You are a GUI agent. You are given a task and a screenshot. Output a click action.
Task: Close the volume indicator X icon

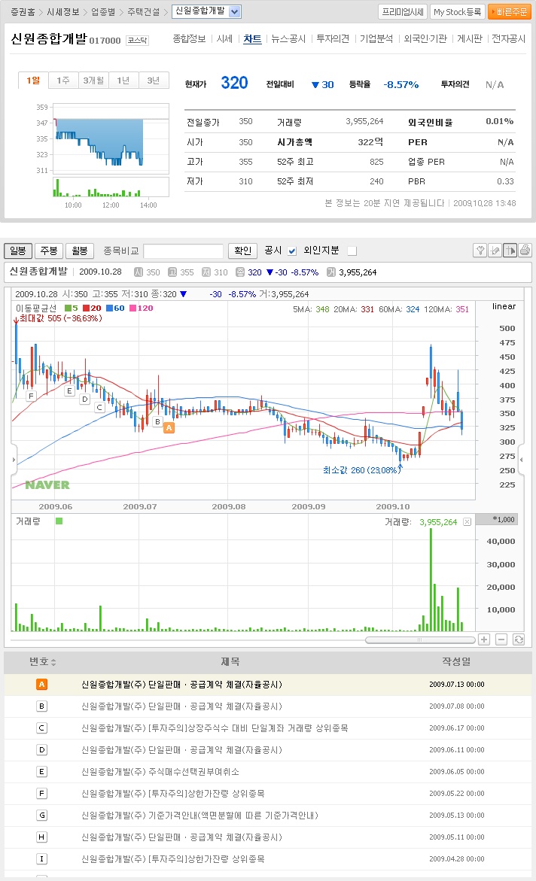[x=467, y=522]
